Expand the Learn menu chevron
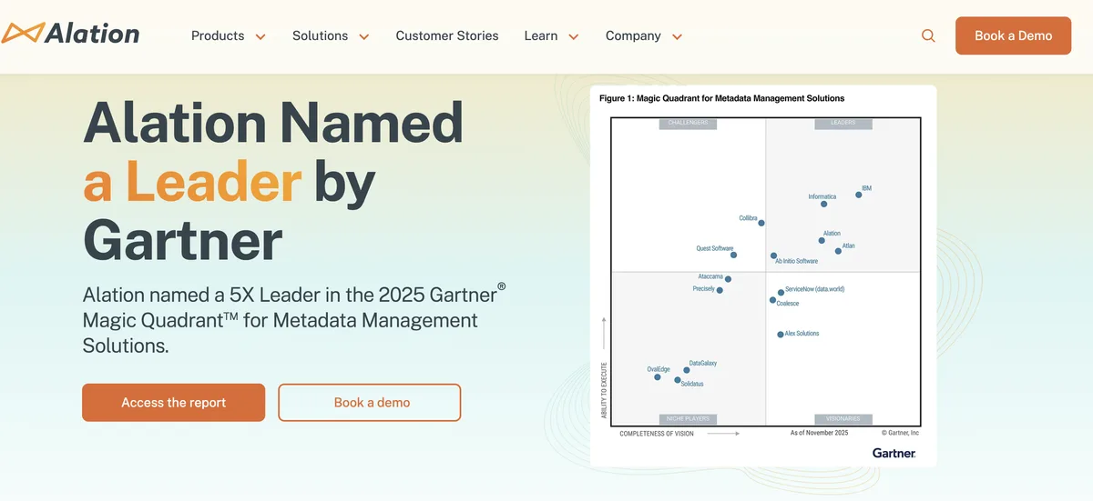 [x=574, y=37]
